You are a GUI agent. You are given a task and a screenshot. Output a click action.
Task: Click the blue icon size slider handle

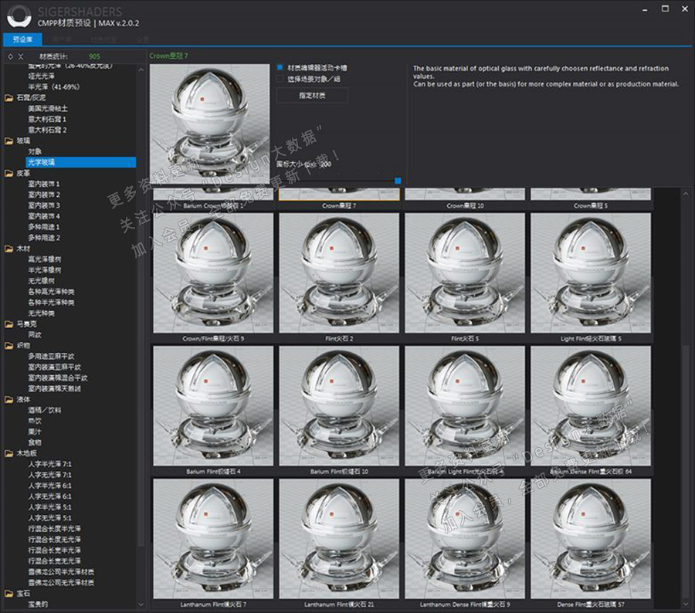398,181
